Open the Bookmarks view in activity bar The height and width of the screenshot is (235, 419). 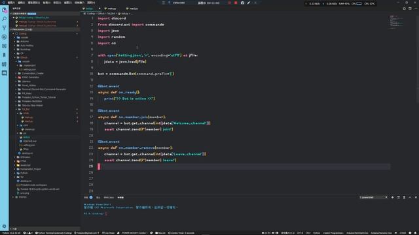5,55
